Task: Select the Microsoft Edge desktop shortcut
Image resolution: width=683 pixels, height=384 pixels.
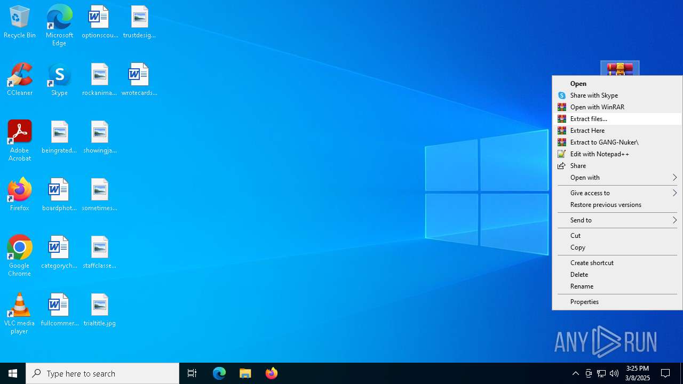Action: (59, 26)
